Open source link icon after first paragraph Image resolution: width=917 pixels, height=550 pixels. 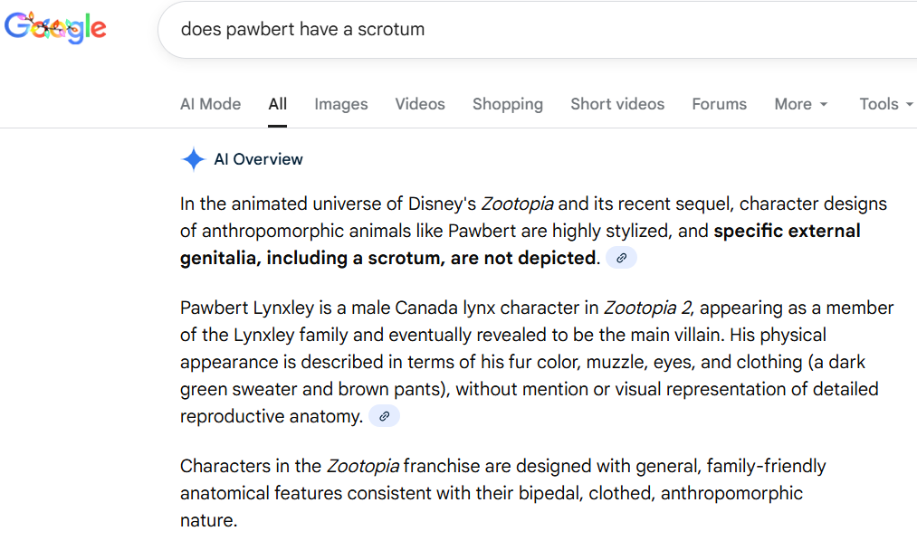[x=621, y=258]
